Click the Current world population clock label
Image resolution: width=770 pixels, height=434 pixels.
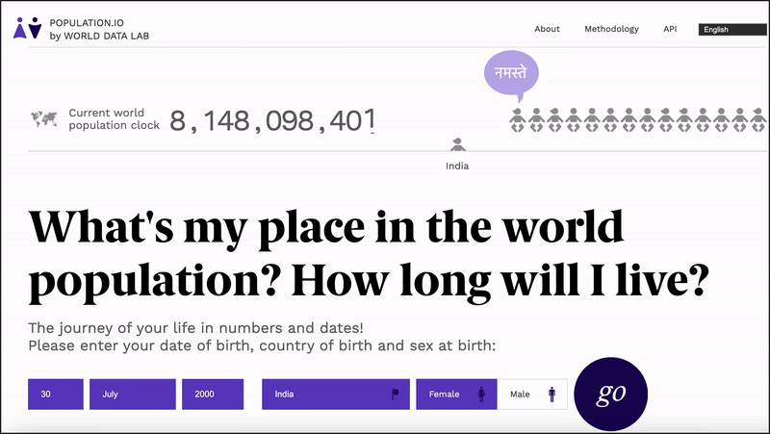point(114,118)
